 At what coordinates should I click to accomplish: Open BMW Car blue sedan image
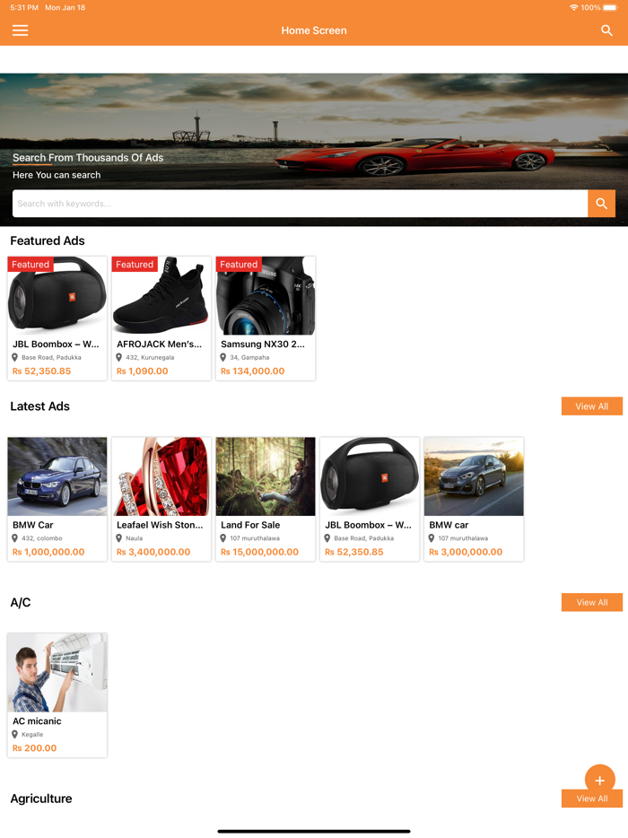57,476
